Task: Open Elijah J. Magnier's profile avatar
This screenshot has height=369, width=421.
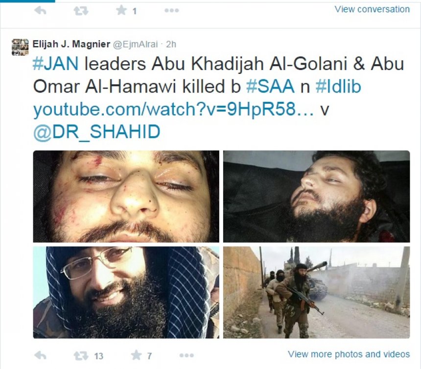Action: point(20,47)
